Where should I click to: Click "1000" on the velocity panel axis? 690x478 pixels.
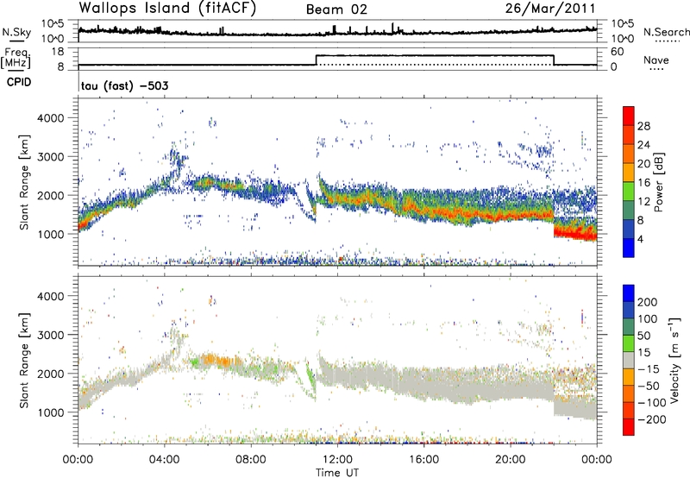point(50,412)
